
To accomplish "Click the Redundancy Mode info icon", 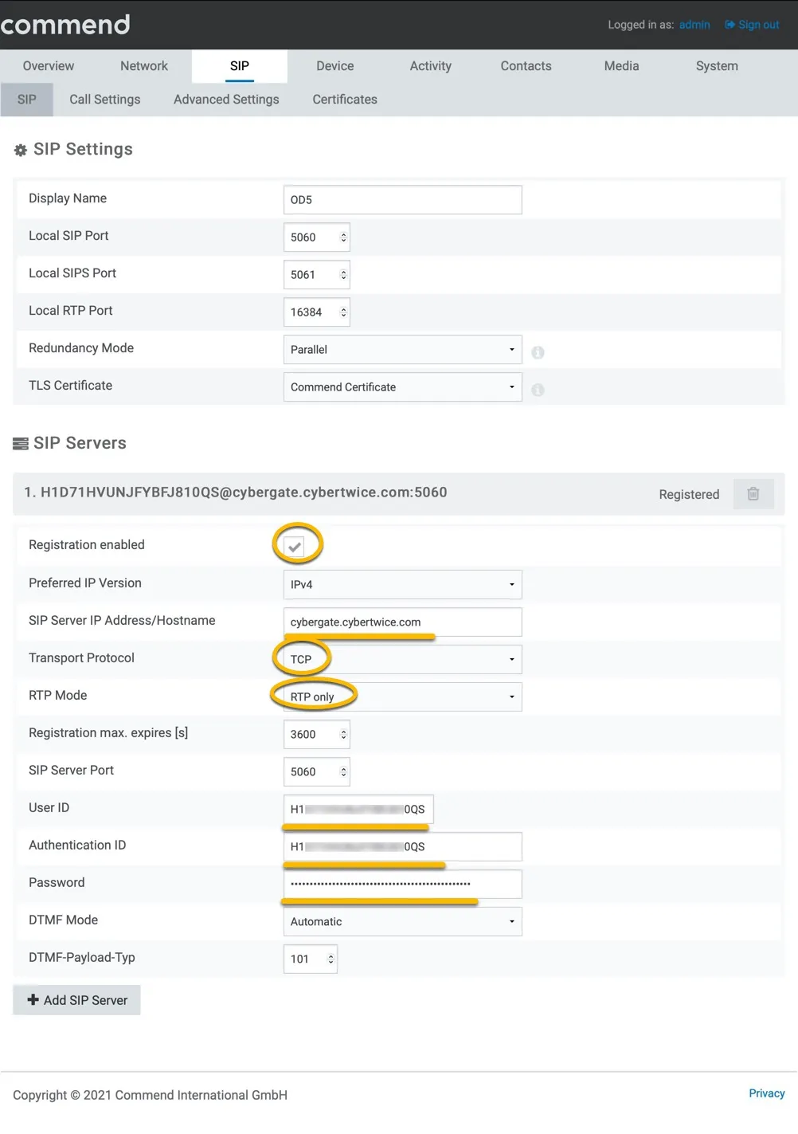I will coord(538,352).
